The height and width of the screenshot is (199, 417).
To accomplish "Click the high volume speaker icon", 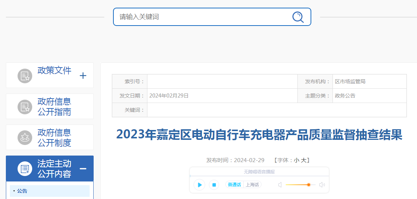I will (x=322, y=185).
